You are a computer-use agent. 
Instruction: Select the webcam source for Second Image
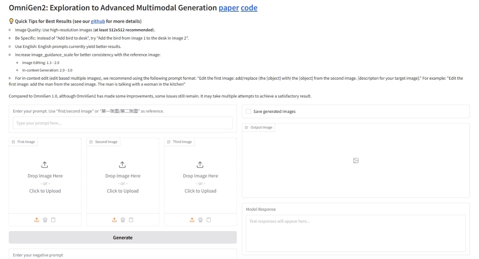point(123,220)
